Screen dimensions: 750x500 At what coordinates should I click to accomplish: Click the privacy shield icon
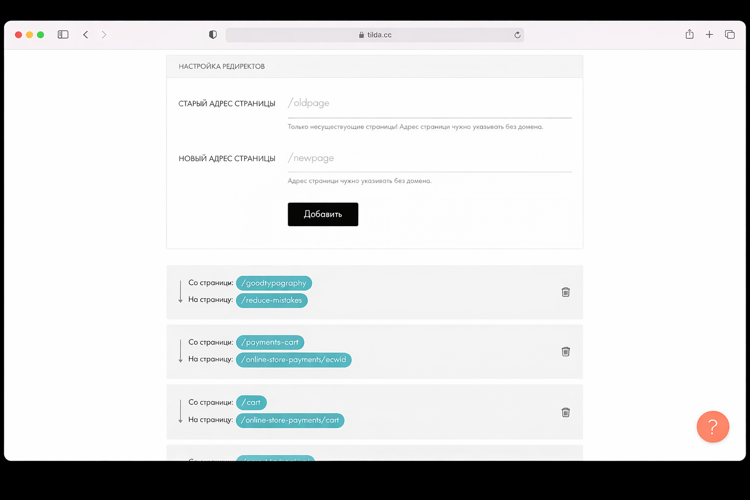[x=213, y=35]
